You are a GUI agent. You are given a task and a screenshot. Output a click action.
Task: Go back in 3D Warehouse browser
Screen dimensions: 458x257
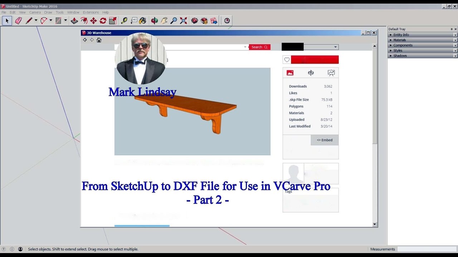coord(85,40)
